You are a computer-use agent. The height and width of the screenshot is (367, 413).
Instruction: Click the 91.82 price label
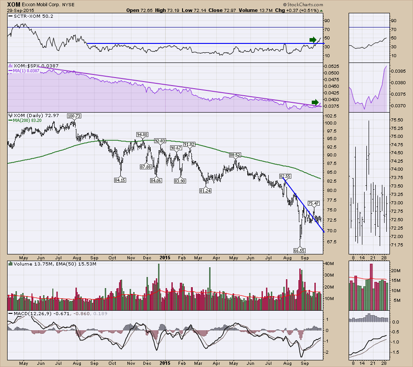pos(189,144)
